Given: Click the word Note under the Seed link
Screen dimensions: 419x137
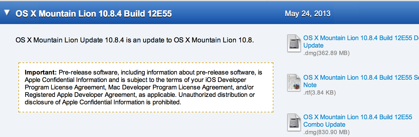Looking at the screenshot, I should tap(310, 85).
